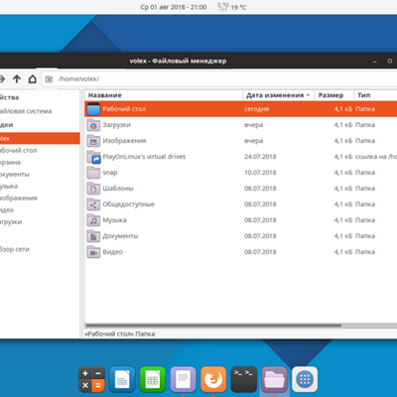Select PlayOnLinux's virtual drives link icon

point(93,157)
